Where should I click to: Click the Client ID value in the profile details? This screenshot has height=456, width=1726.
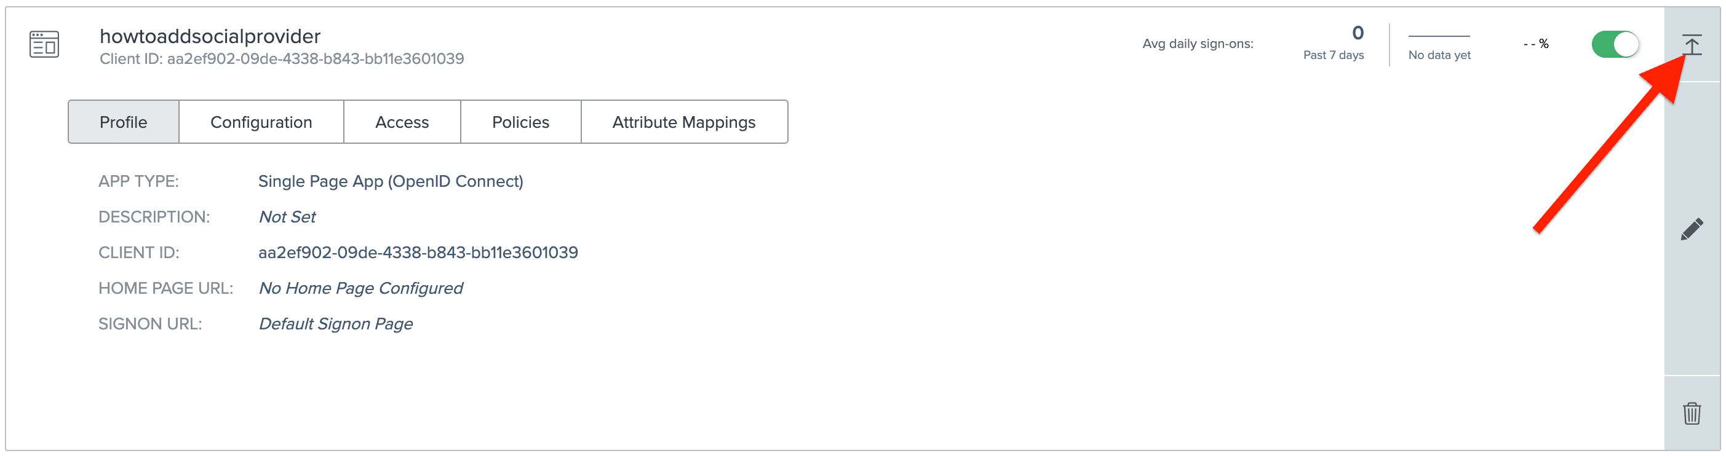(x=418, y=253)
